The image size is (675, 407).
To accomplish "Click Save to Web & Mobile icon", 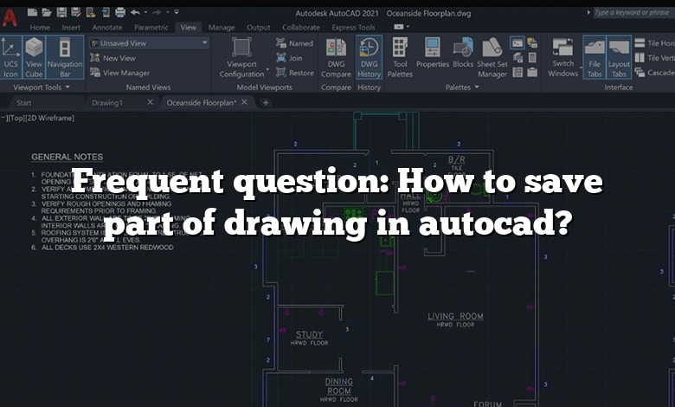I will (x=106, y=12).
